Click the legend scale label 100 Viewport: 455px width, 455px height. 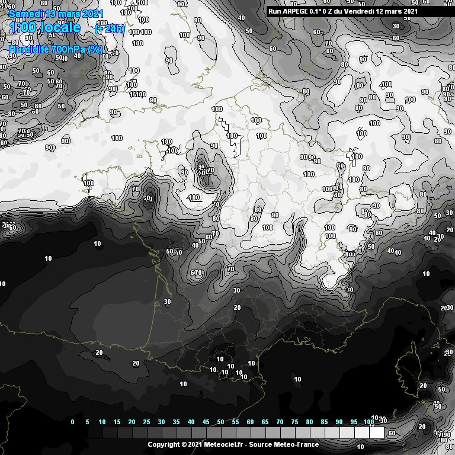(x=369, y=422)
